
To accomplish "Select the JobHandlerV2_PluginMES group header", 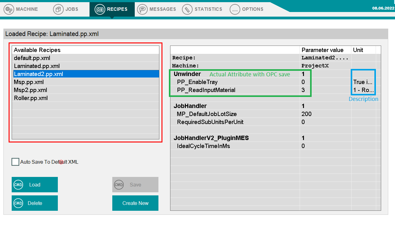I will [211, 138].
